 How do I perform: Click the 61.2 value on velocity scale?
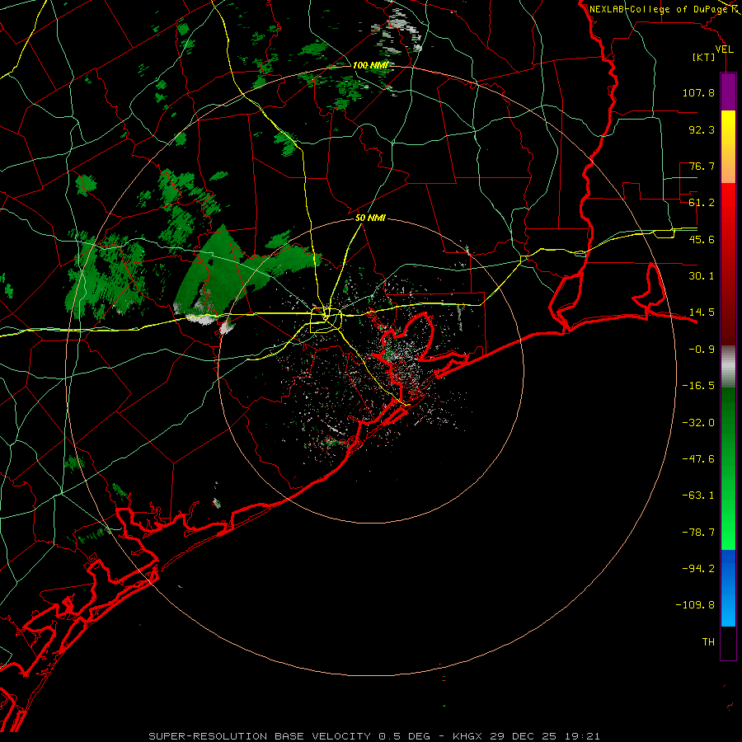702,203
